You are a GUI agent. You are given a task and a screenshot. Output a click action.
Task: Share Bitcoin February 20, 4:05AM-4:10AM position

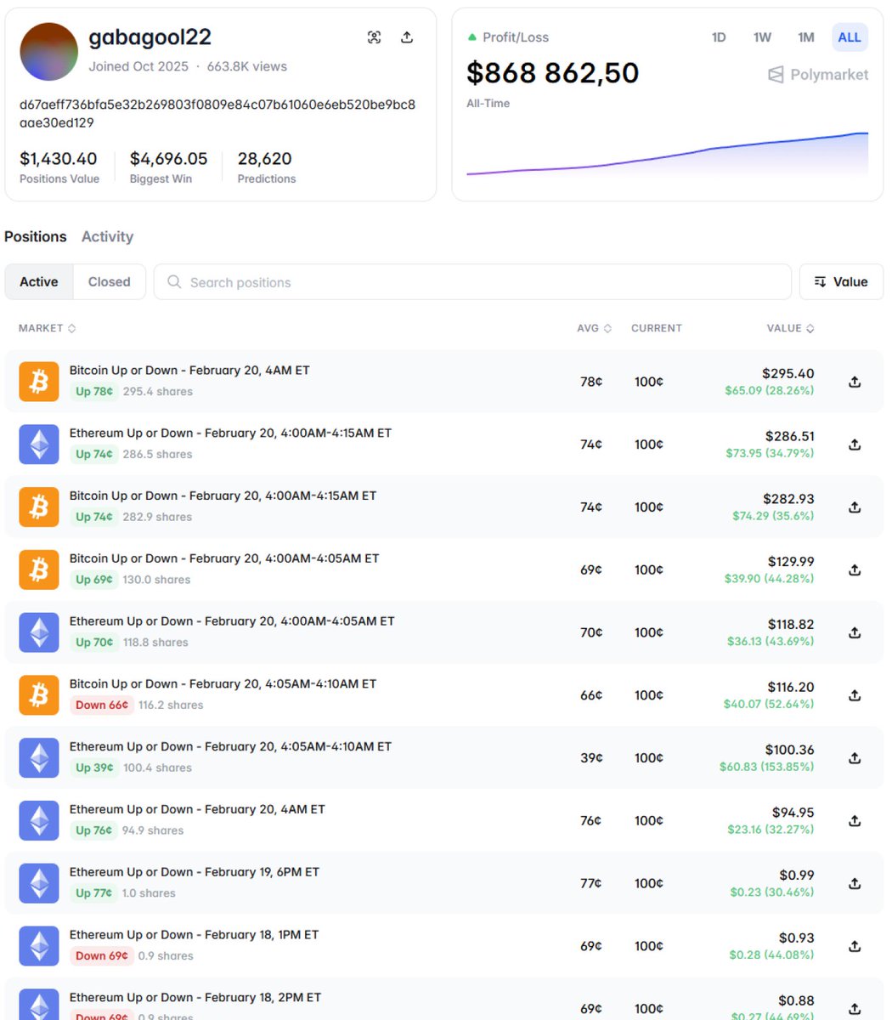tap(855, 695)
